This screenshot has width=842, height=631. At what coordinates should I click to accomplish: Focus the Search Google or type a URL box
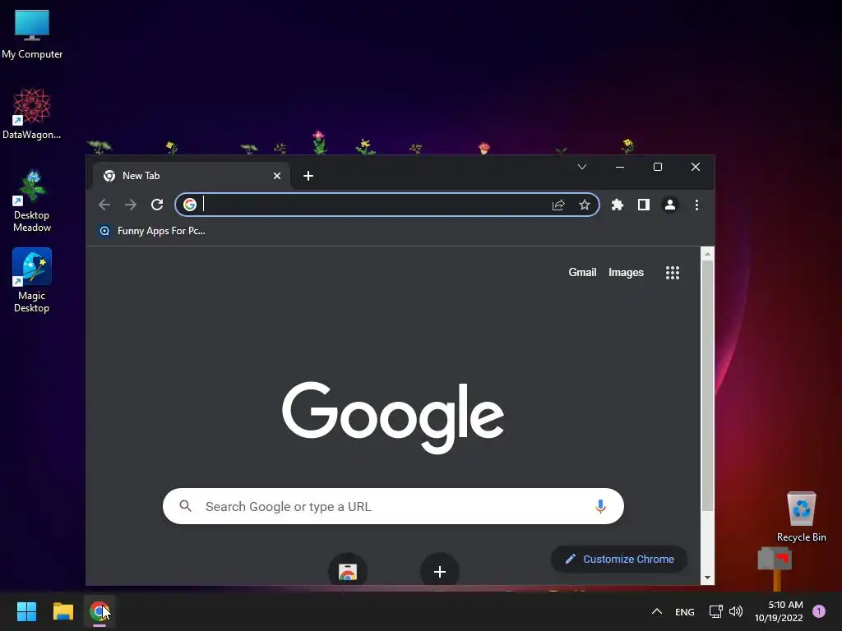point(393,506)
